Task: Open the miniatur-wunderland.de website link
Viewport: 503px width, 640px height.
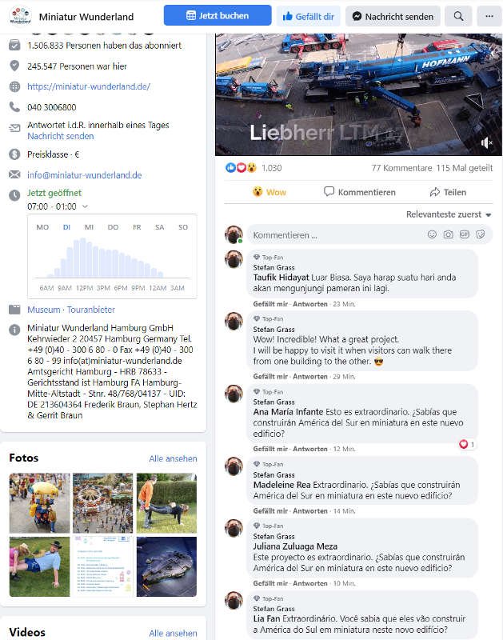Action: tap(89, 86)
